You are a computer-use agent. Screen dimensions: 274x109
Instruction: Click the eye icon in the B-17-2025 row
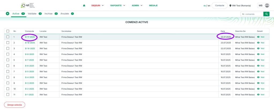pos(258,37)
